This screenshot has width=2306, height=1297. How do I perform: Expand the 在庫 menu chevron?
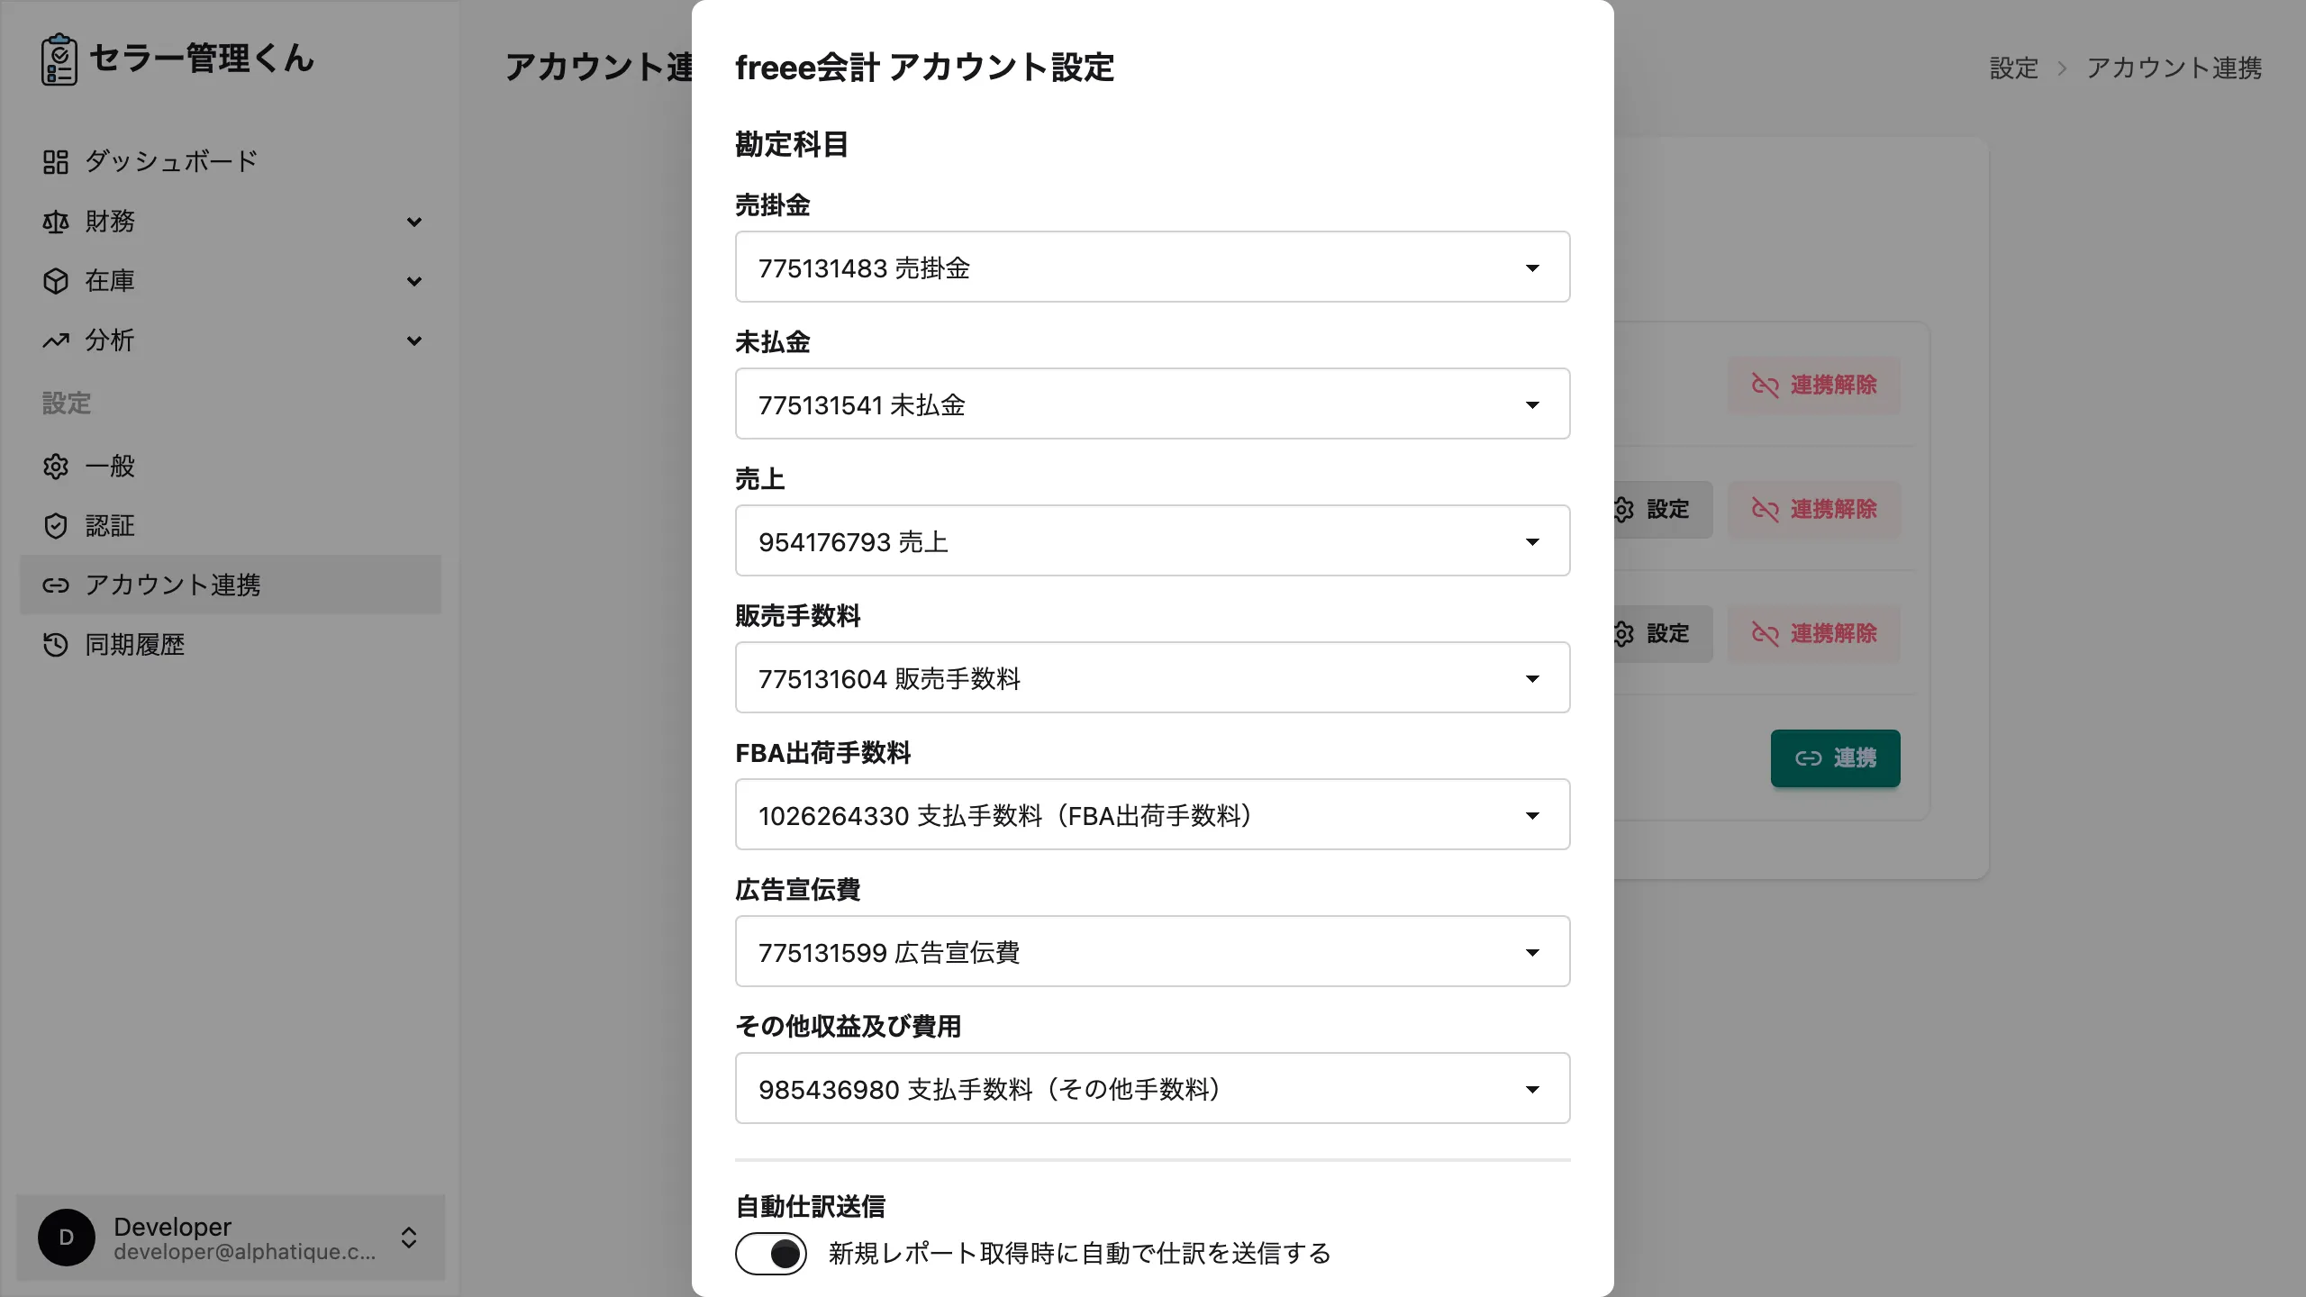tap(414, 281)
